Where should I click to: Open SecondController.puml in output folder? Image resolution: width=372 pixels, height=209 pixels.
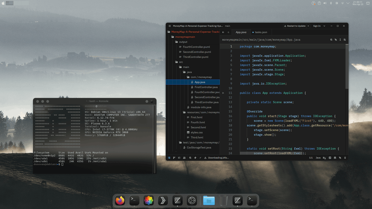tap(193, 52)
